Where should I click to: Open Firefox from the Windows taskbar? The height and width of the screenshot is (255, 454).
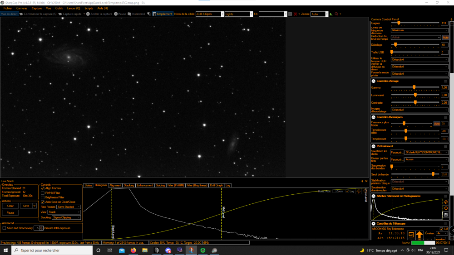(133, 250)
